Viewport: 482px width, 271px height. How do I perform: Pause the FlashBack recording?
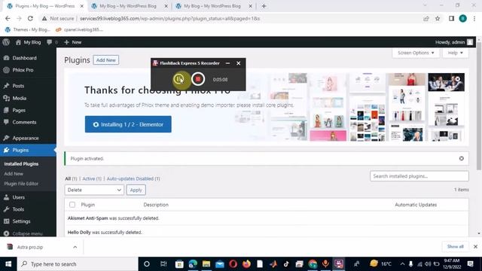(178, 79)
